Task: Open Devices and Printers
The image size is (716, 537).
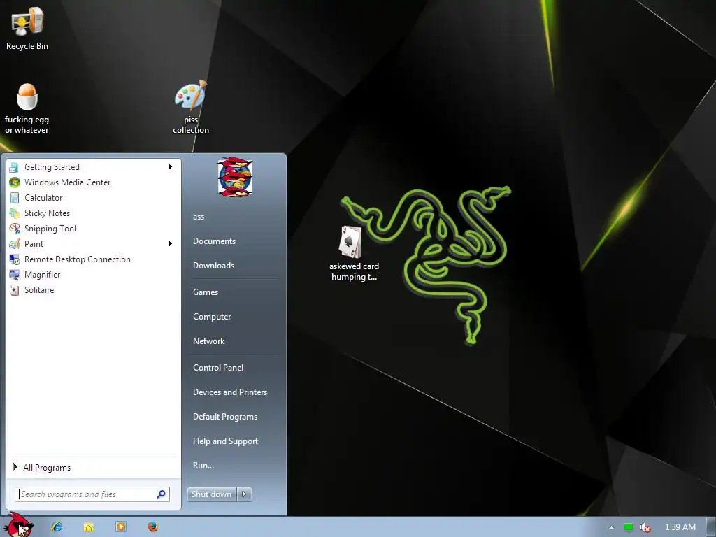Action: click(x=230, y=392)
